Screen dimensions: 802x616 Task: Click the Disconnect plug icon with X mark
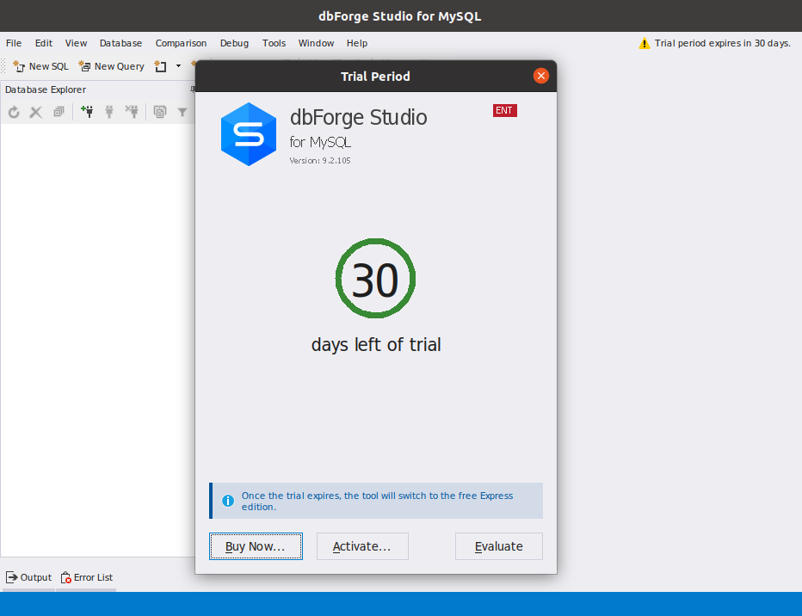[132, 112]
